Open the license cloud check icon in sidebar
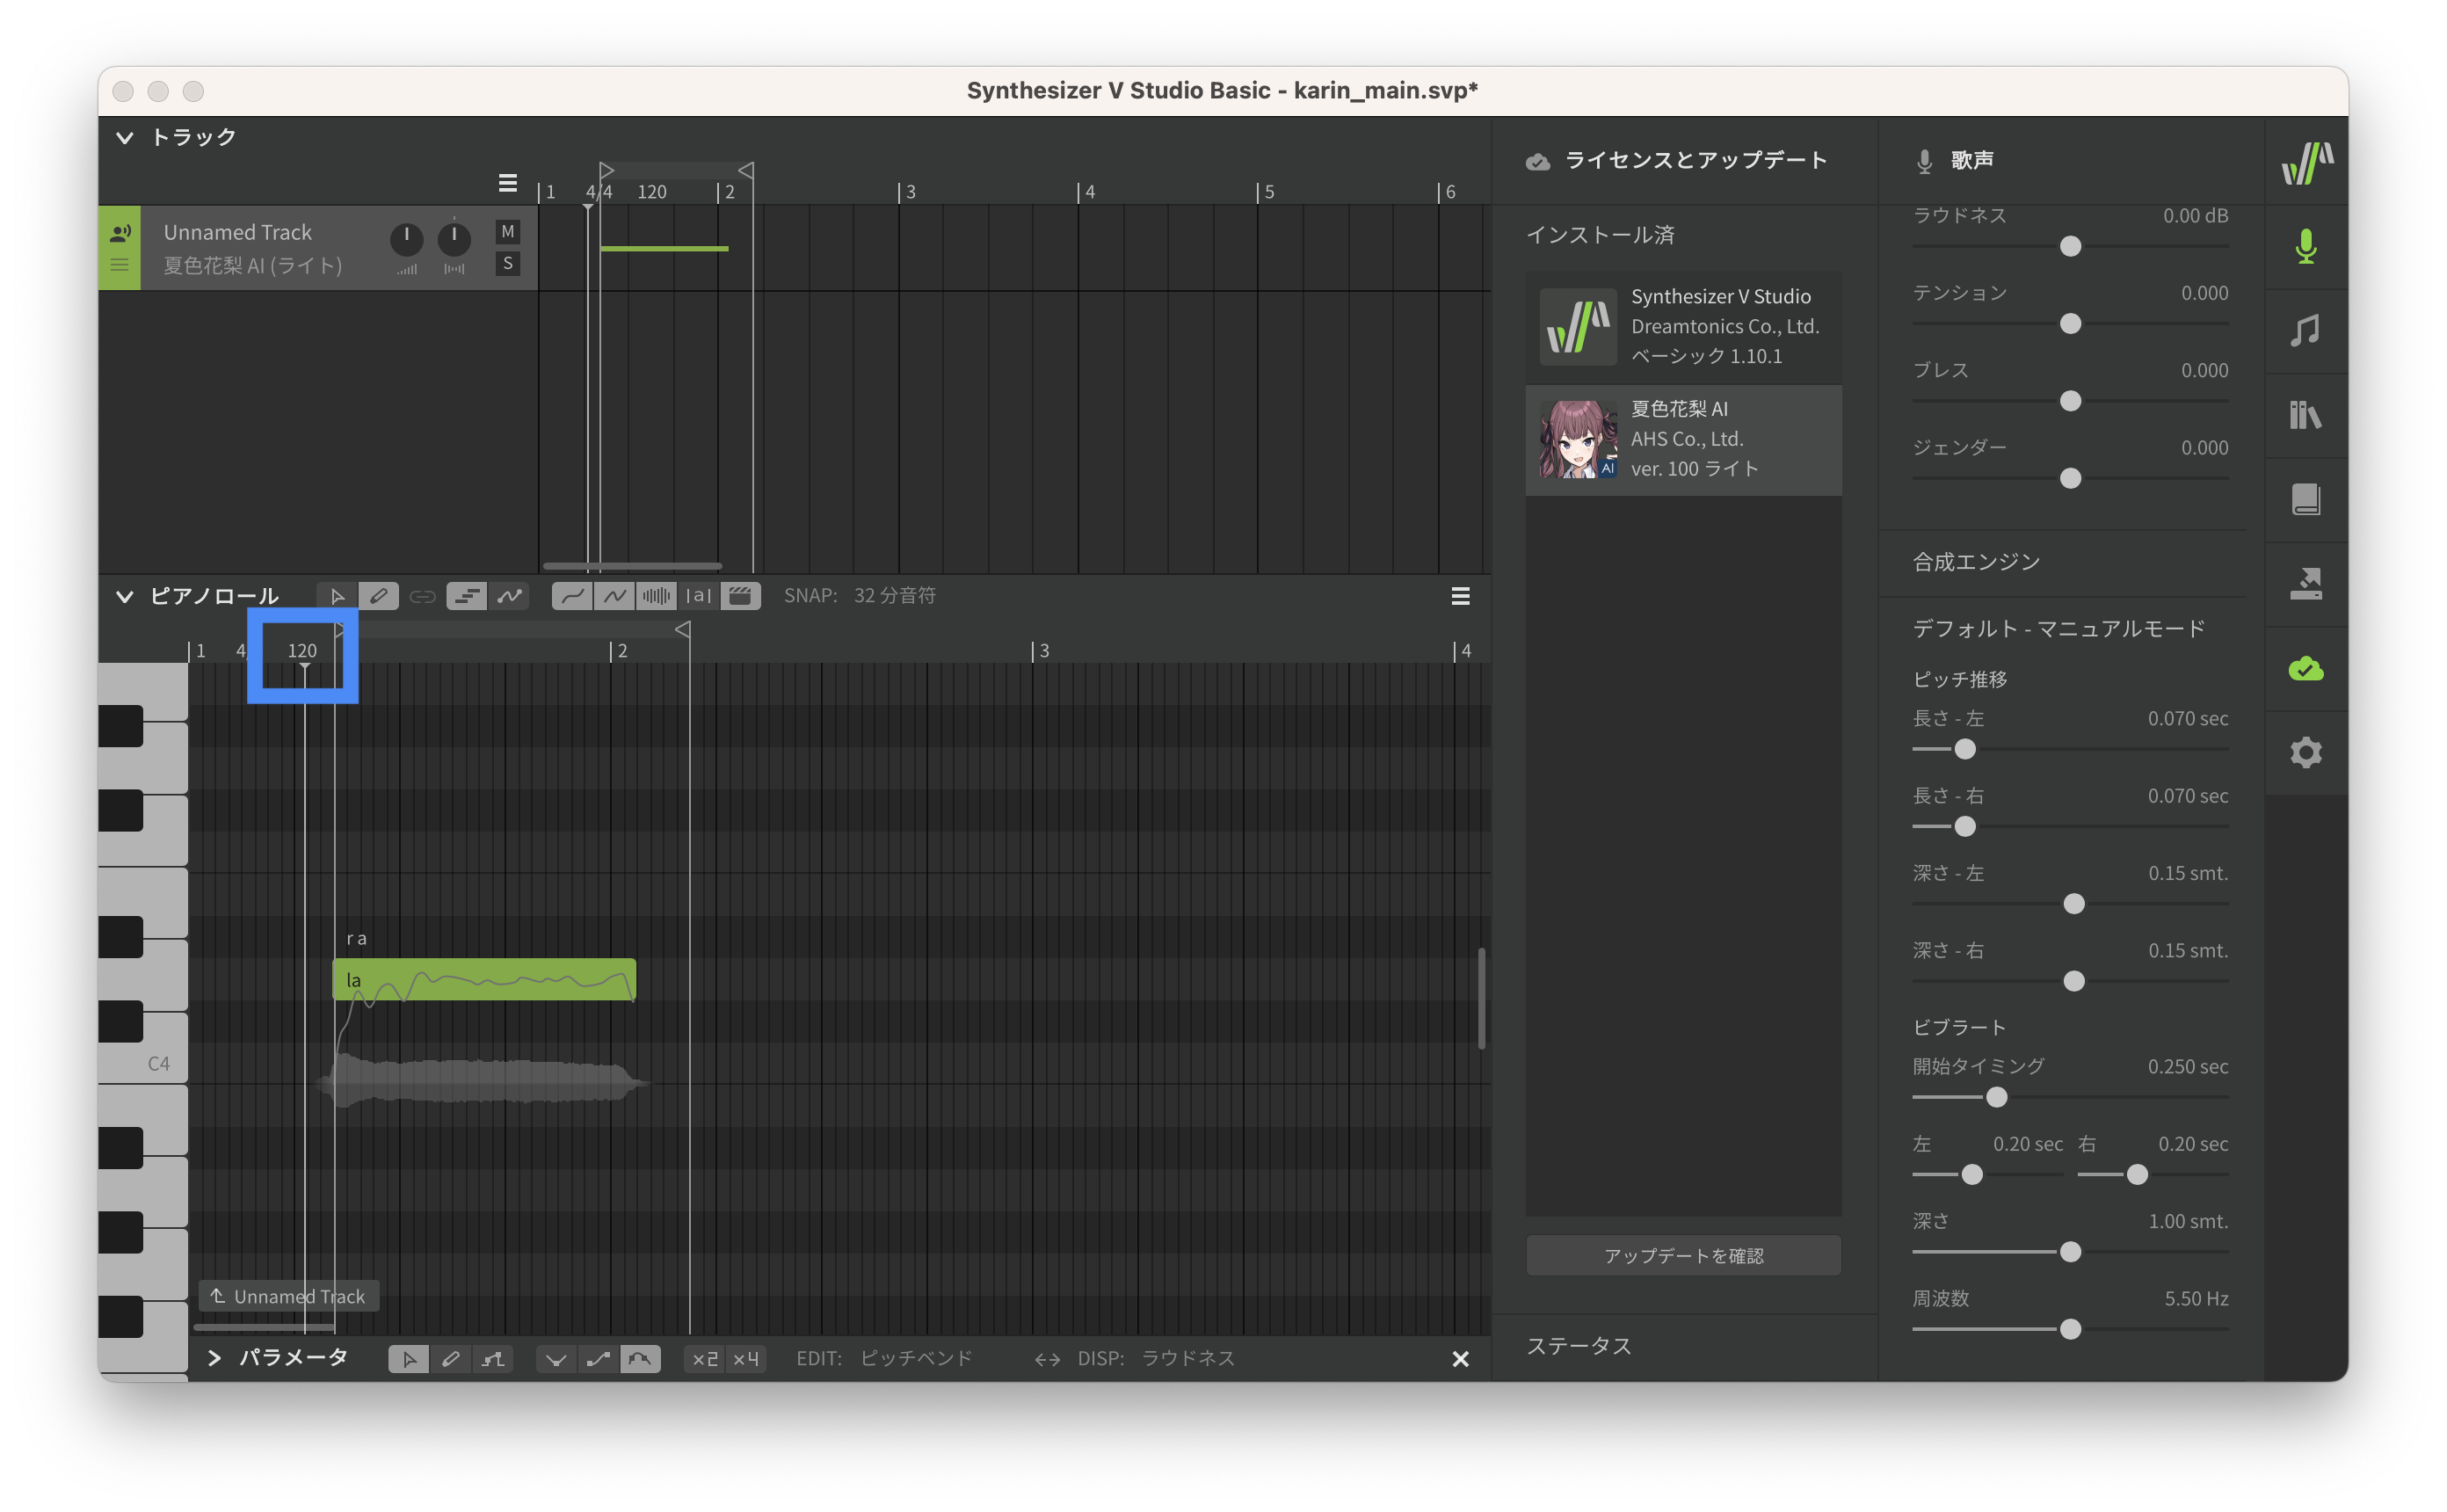Screen dimensions: 2447x1512 [x=2305, y=668]
